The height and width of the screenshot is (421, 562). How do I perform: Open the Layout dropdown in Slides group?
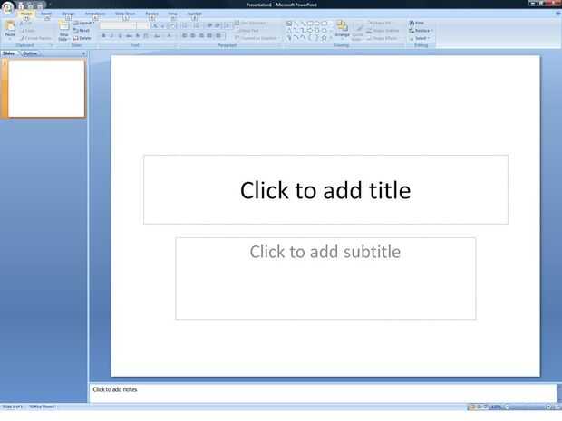pyautogui.click(x=83, y=23)
